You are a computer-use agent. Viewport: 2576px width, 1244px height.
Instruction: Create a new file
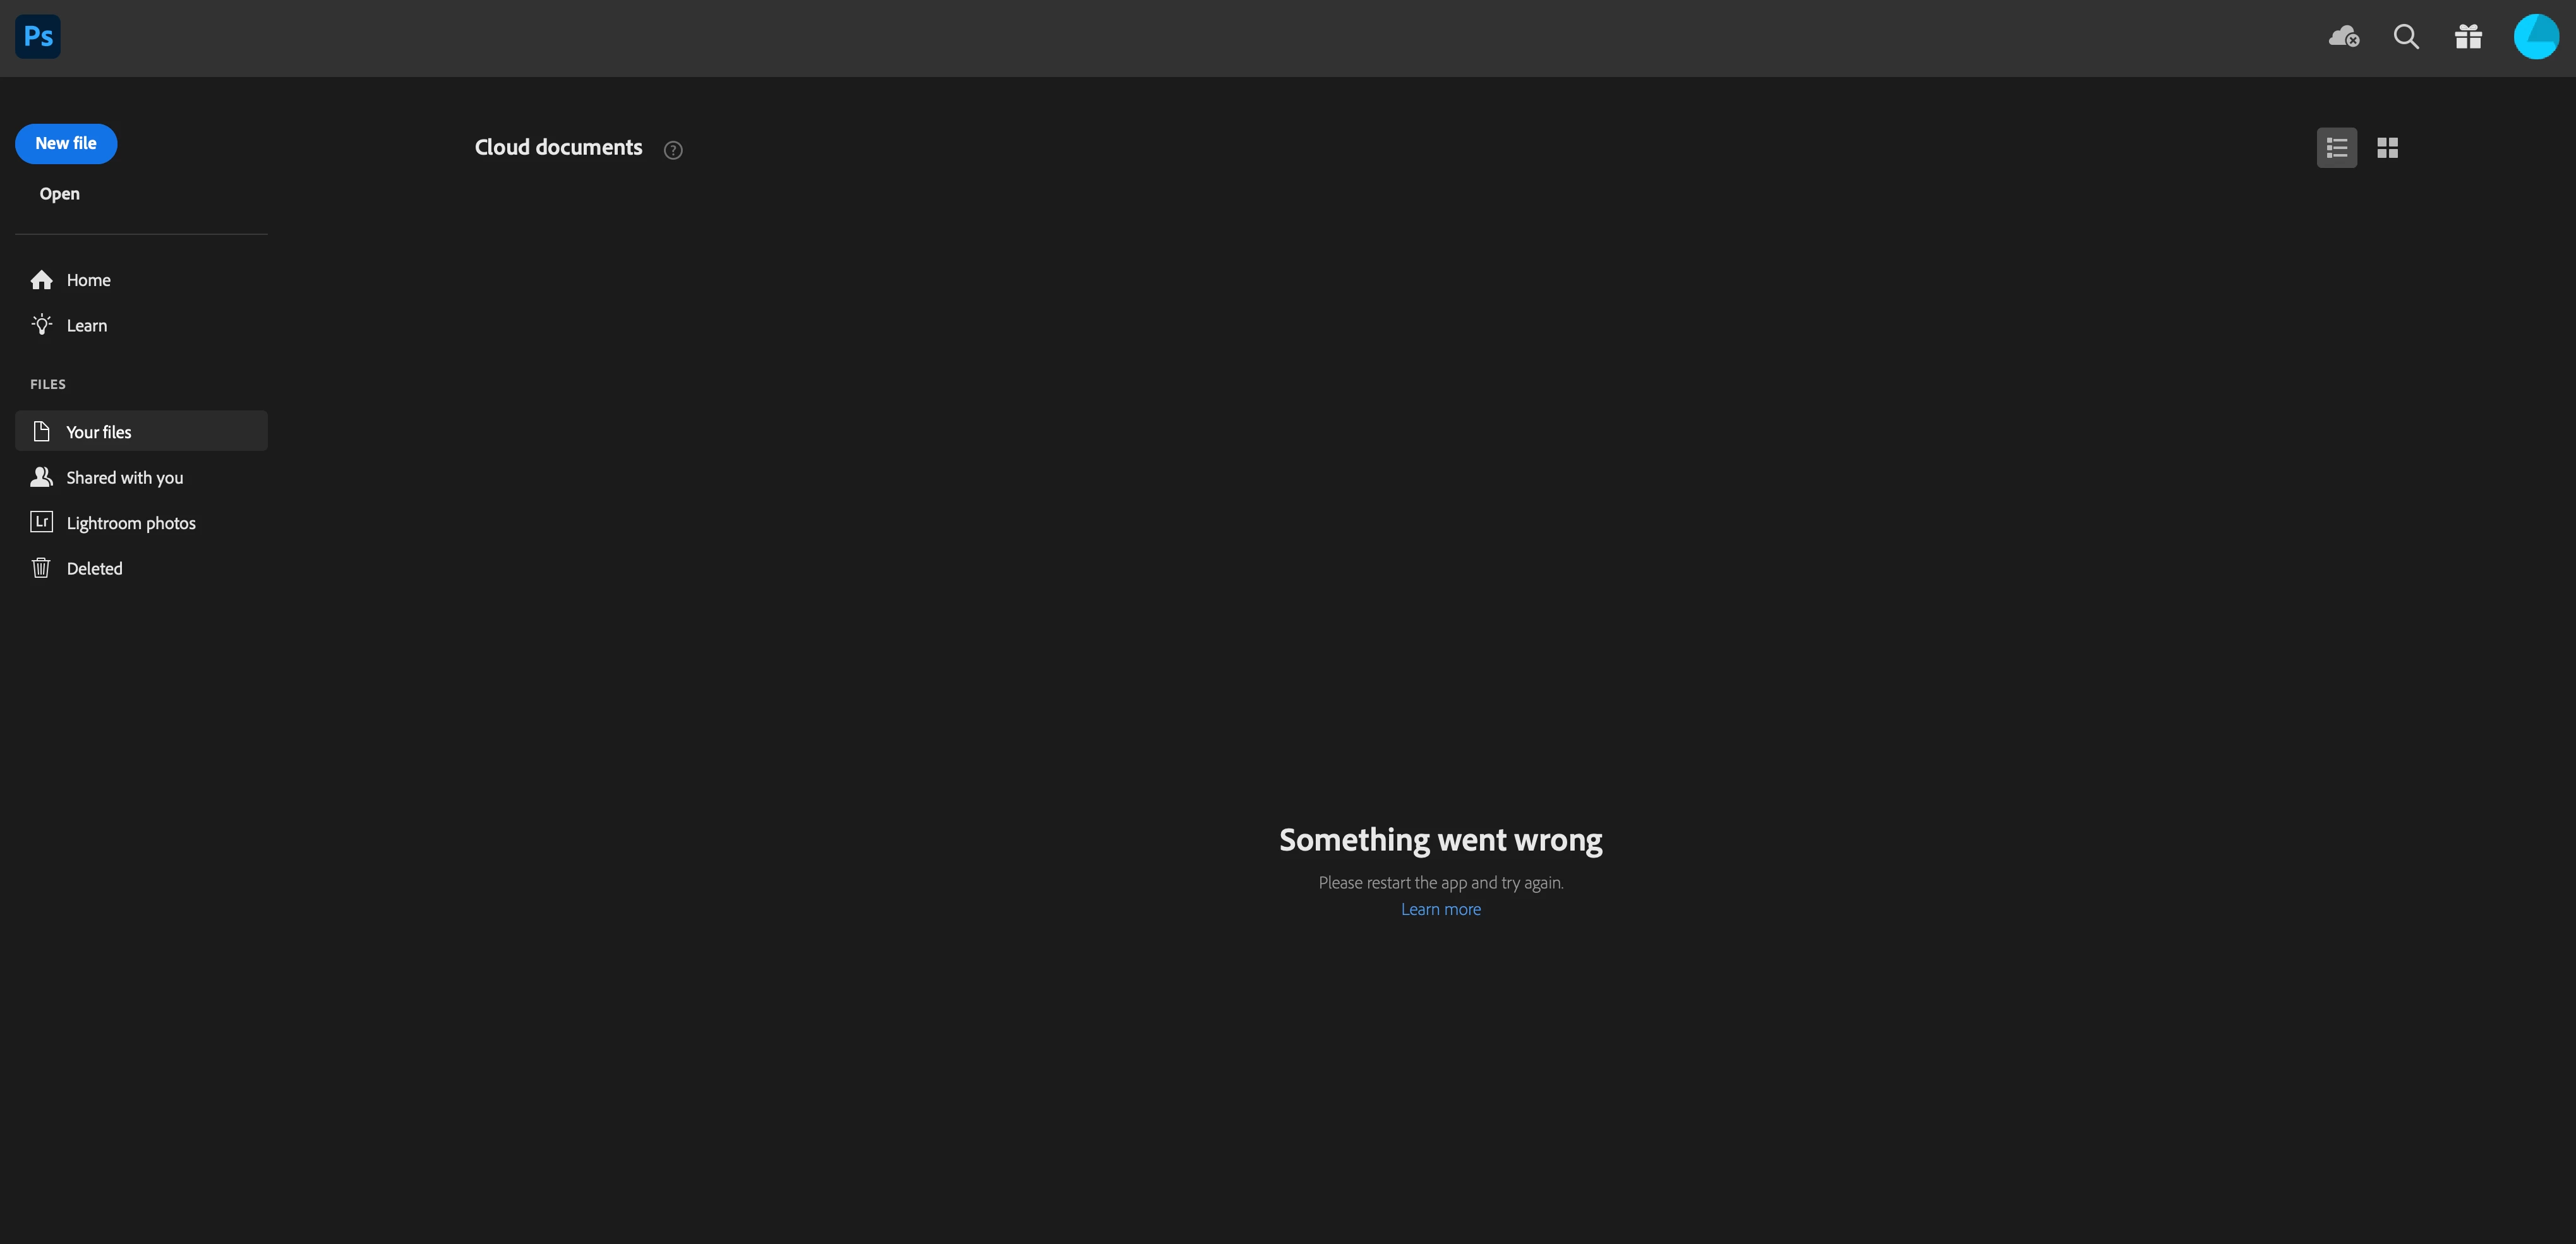click(x=66, y=143)
